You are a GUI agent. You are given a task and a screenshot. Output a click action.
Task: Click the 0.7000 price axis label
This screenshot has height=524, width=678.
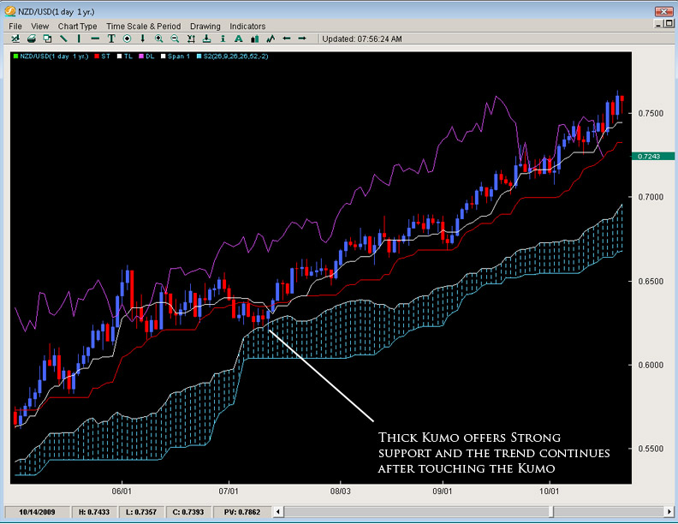click(651, 197)
